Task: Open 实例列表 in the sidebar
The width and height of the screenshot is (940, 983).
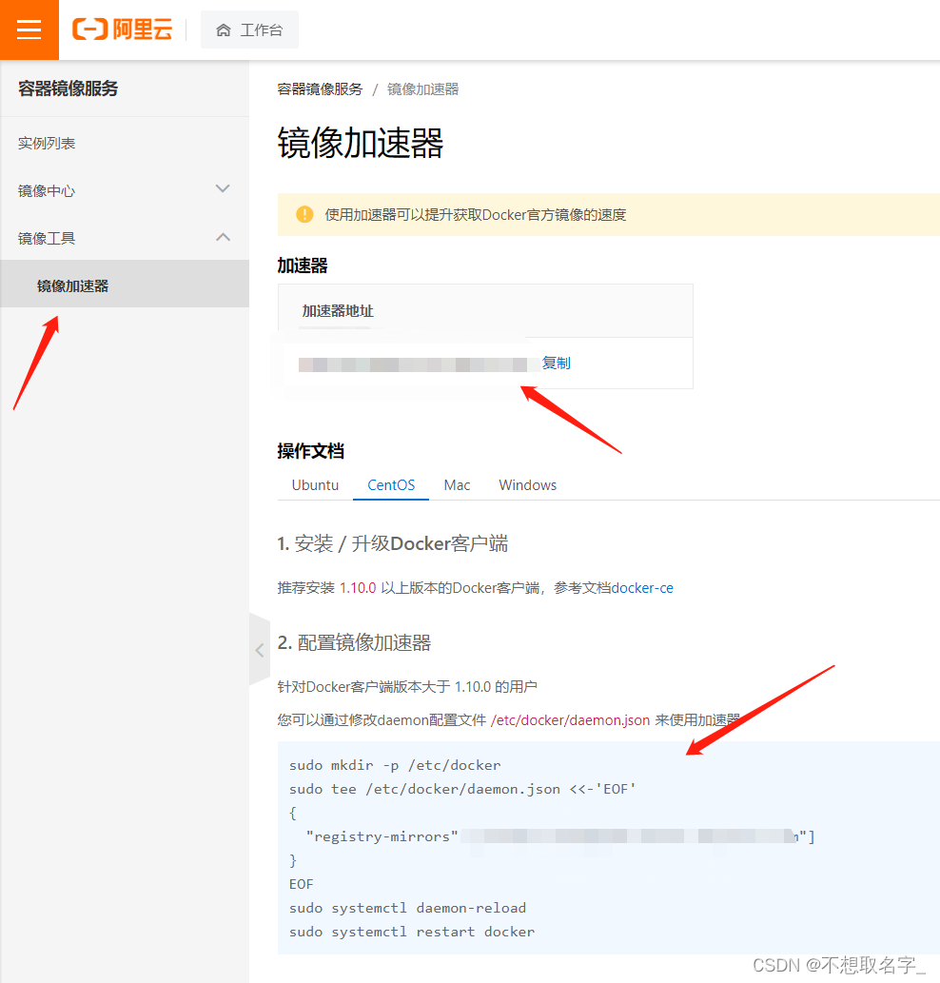Action: point(47,144)
